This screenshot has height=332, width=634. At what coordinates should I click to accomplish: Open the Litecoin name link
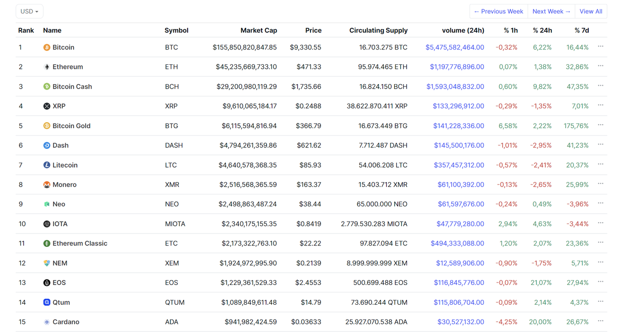[x=65, y=165]
